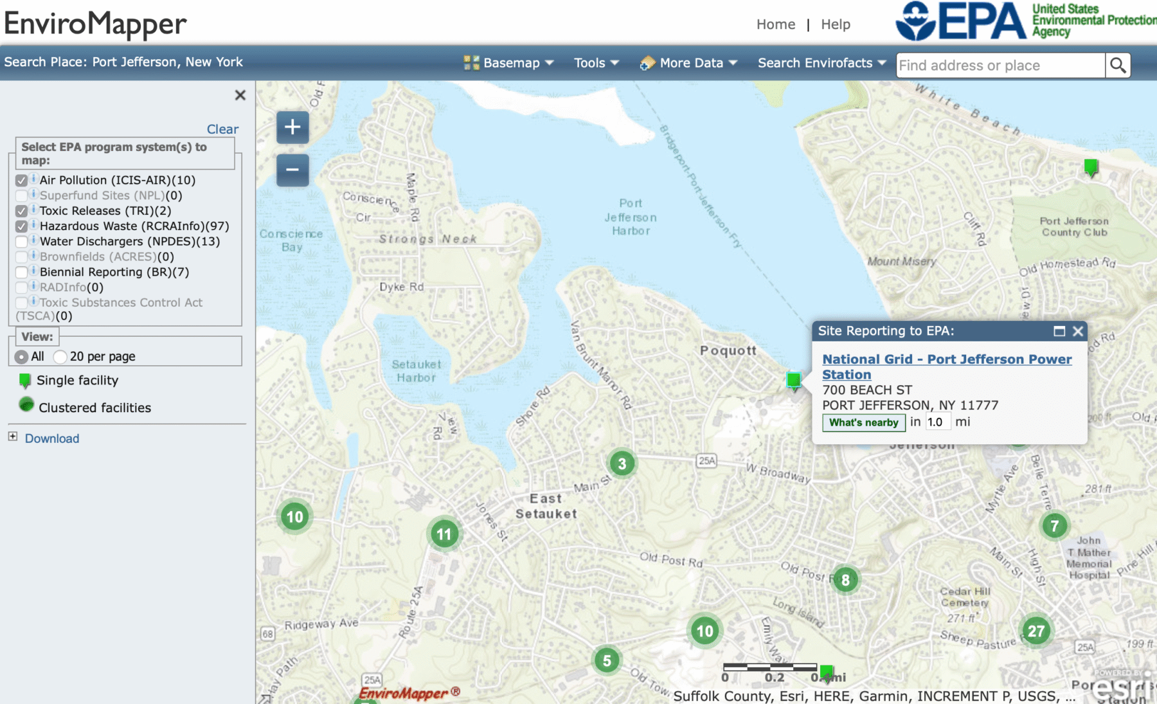The image size is (1157, 704).
Task: Click the search magnifying glass icon
Action: [x=1118, y=65]
